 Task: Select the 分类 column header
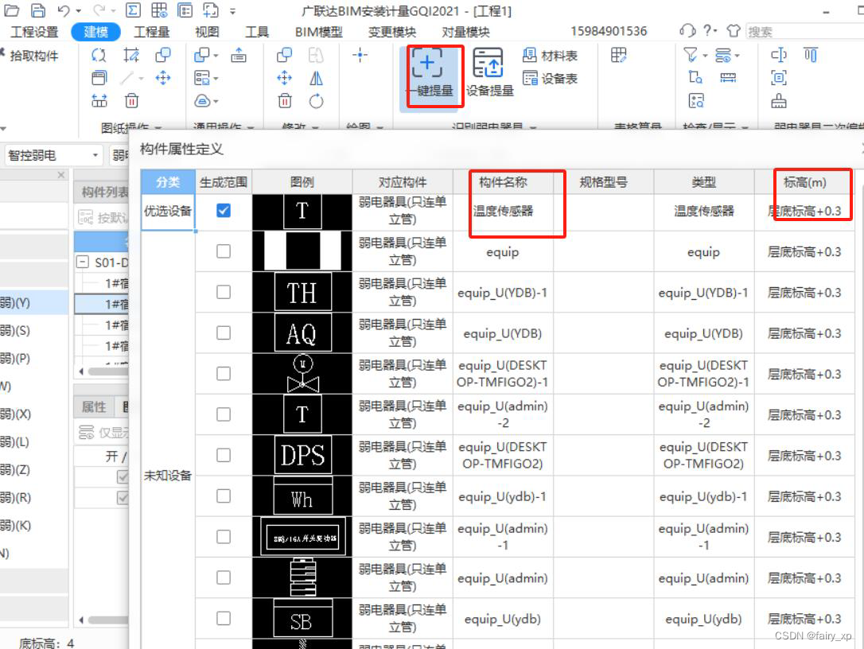click(x=168, y=182)
